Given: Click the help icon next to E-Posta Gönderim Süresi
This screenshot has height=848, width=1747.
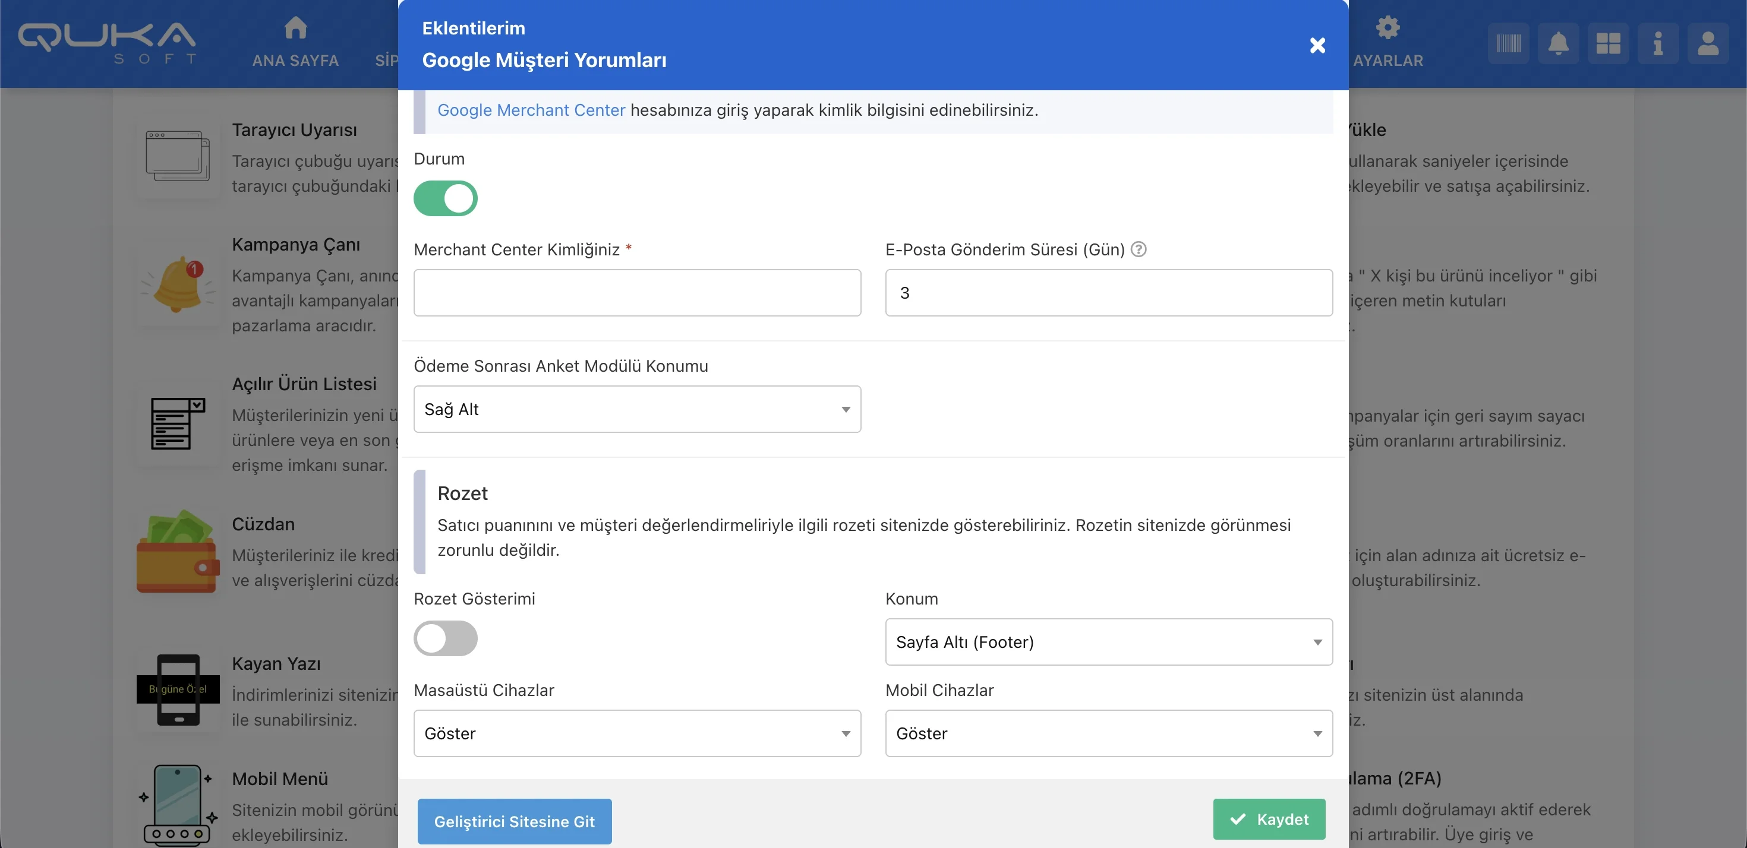Looking at the screenshot, I should pyautogui.click(x=1139, y=249).
